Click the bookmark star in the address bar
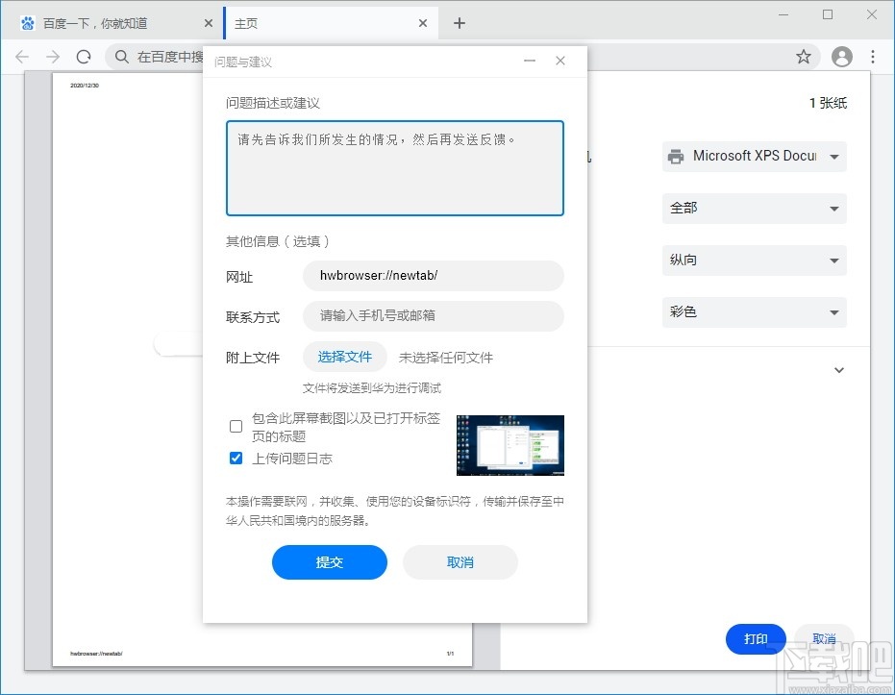Viewport: 895px width, 695px height. (x=804, y=57)
